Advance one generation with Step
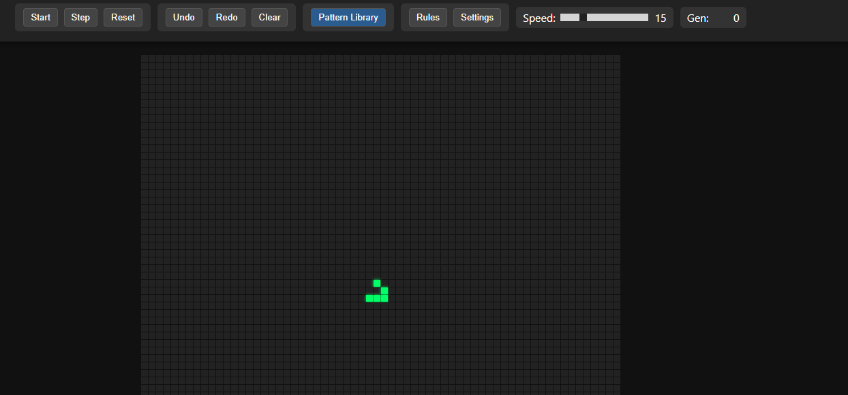 (80, 17)
